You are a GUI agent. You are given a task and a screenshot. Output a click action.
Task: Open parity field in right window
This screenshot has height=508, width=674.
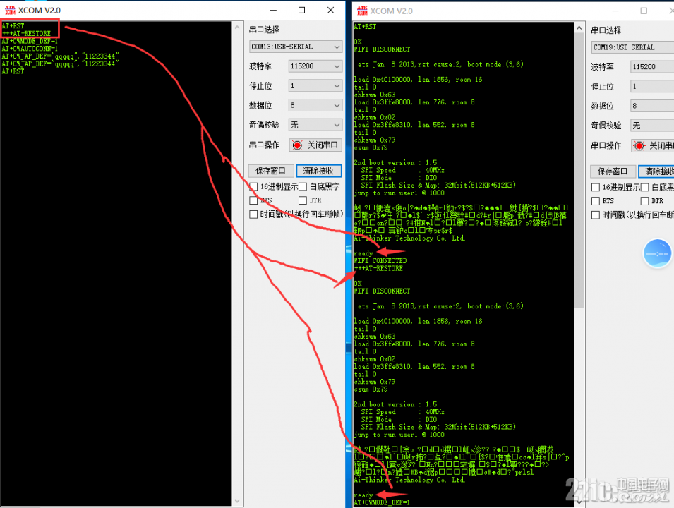652,126
